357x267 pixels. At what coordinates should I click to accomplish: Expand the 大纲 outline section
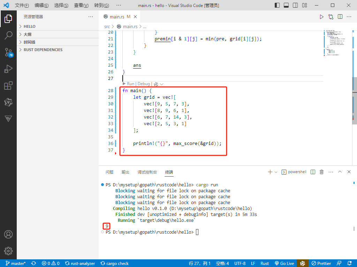tap(58, 34)
